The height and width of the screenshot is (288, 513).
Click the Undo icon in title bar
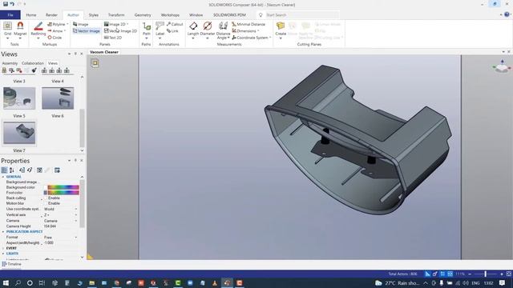click(12, 4)
